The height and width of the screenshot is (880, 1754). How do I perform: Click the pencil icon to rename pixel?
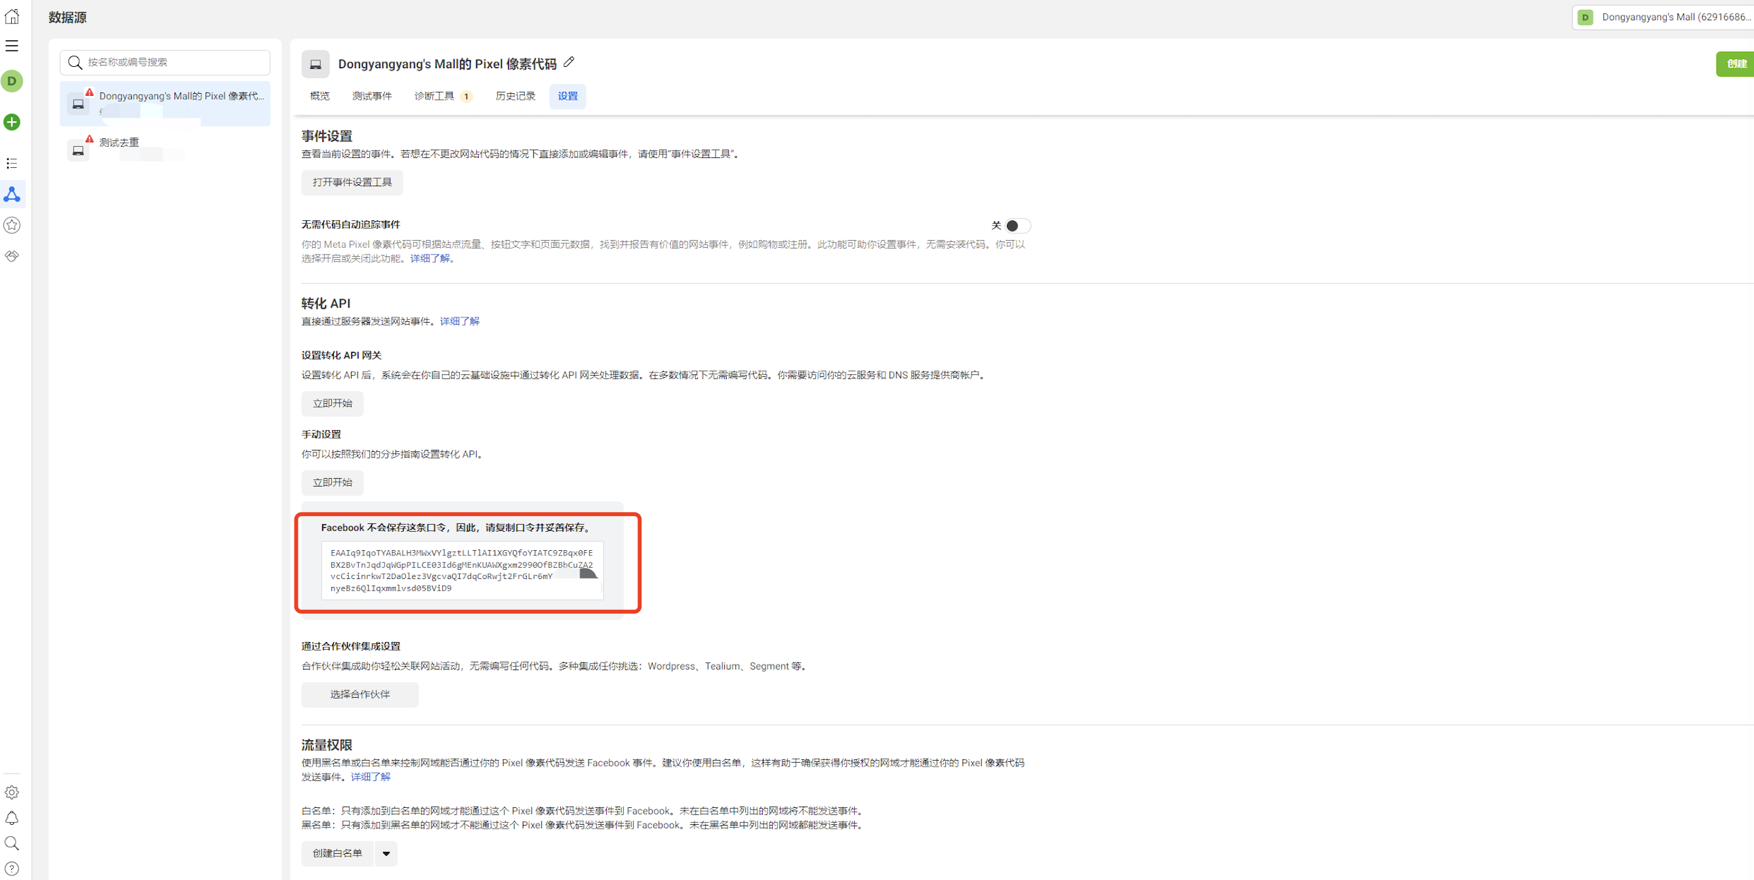click(x=569, y=62)
